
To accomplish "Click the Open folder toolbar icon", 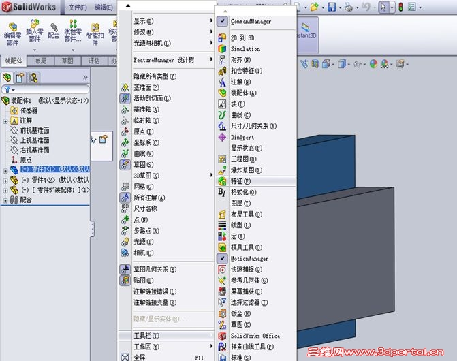I will (x=315, y=7).
